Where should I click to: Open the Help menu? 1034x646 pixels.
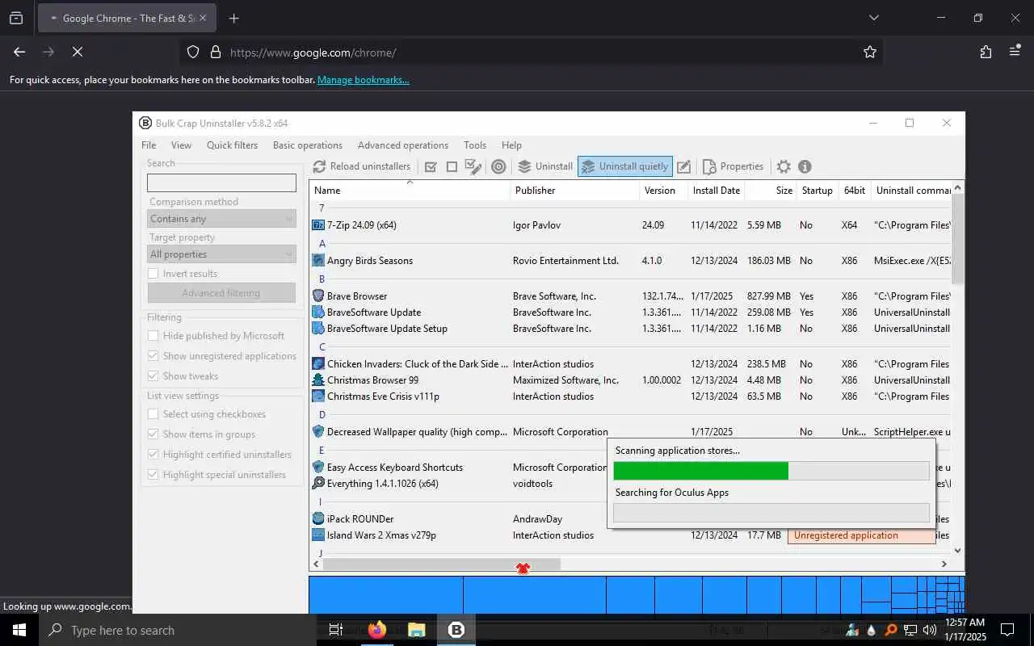[x=511, y=145]
